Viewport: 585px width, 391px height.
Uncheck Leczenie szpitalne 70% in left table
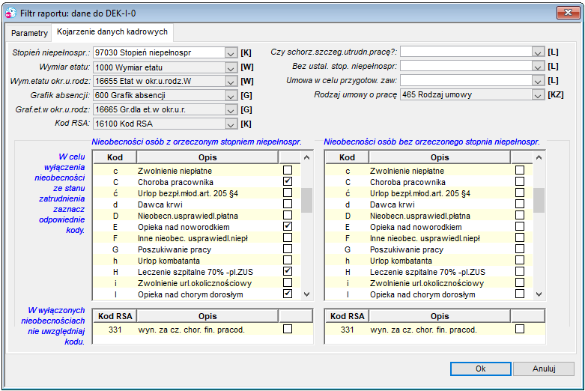[x=288, y=272]
